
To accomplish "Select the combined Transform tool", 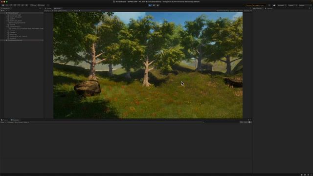I will 22,5.
